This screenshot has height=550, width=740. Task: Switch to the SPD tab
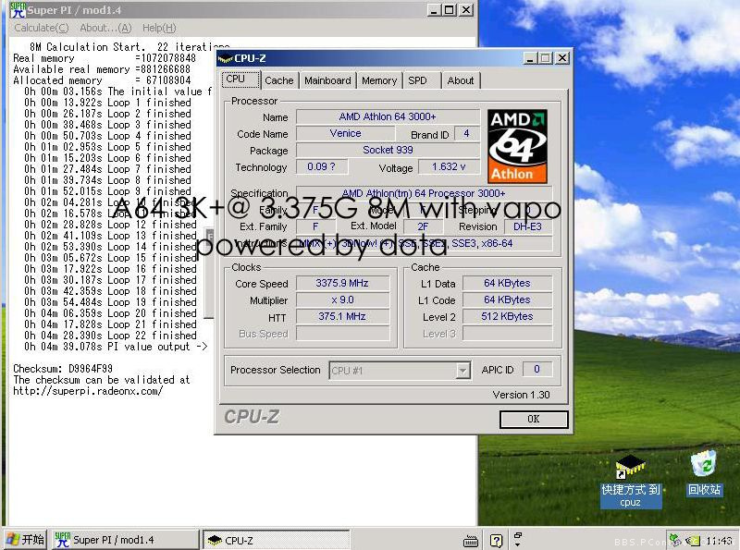(422, 80)
